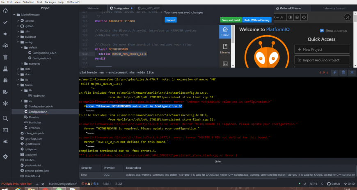
Task: Click New Project in Quick Access
Action: tap(322, 49)
